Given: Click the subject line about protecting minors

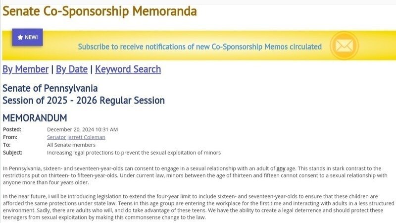Looking at the screenshot, I should coord(134,152).
